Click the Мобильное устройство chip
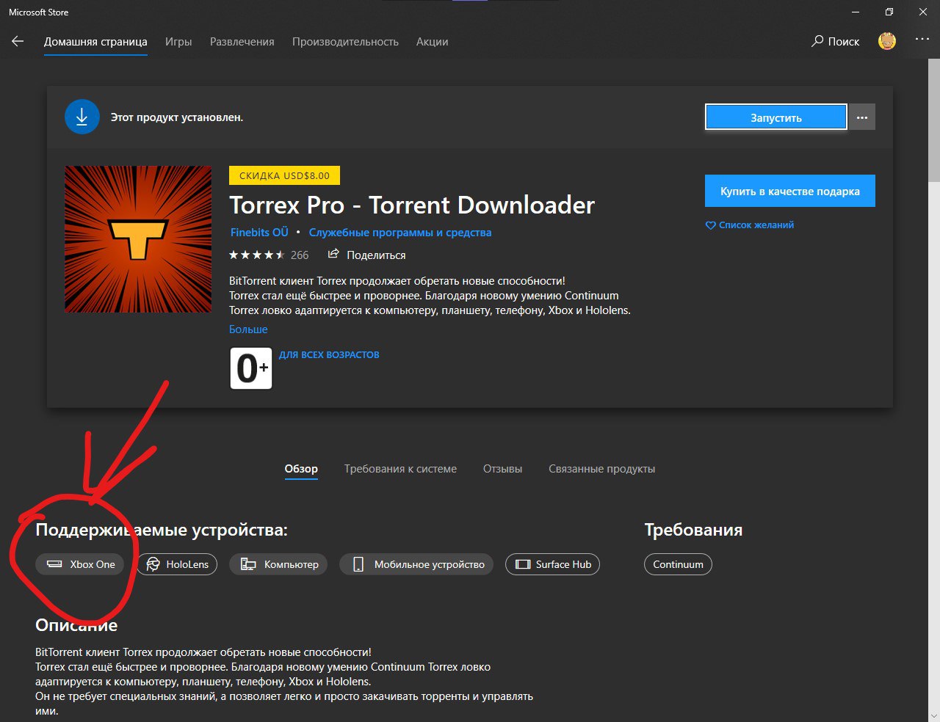 click(x=416, y=564)
